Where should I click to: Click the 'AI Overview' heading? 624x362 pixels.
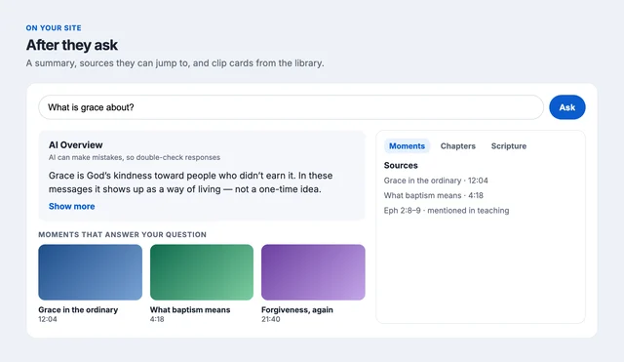(x=76, y=145)
